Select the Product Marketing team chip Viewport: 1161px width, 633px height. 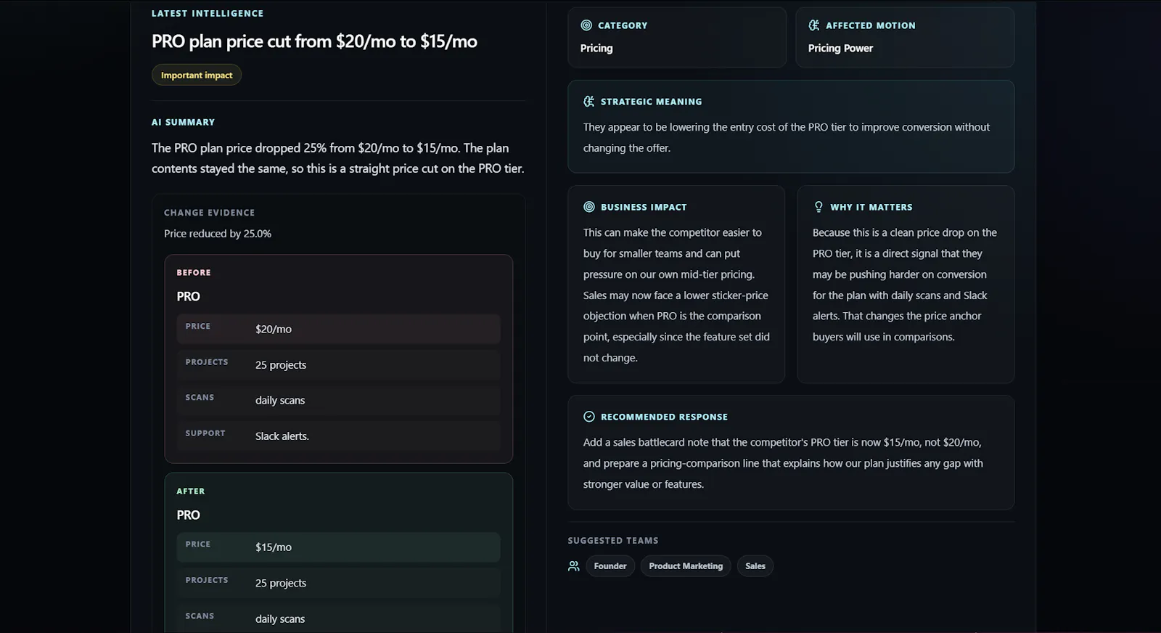tap(686, 566)
